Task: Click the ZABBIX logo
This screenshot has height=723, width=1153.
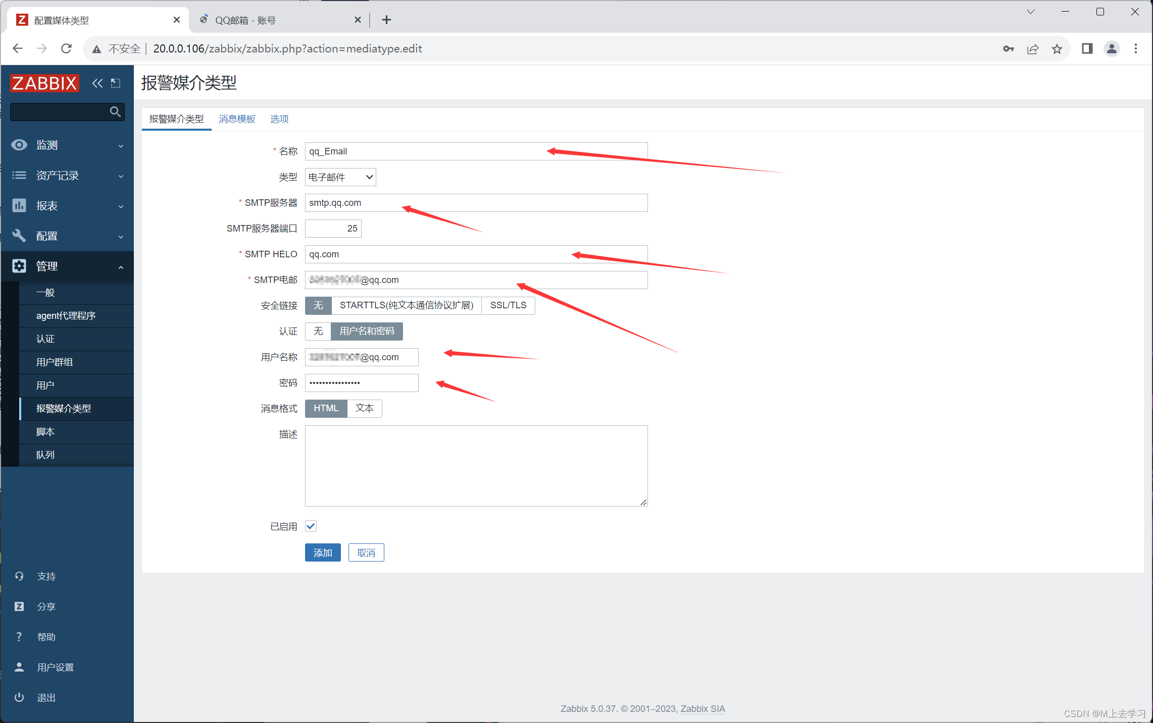Action: tap(44, 83)
